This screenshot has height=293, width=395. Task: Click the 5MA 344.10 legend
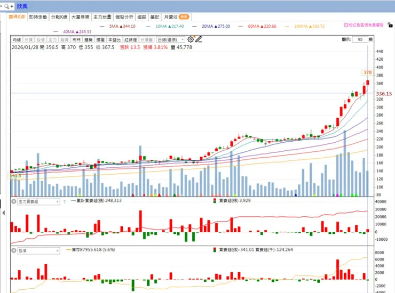[117, 26]
